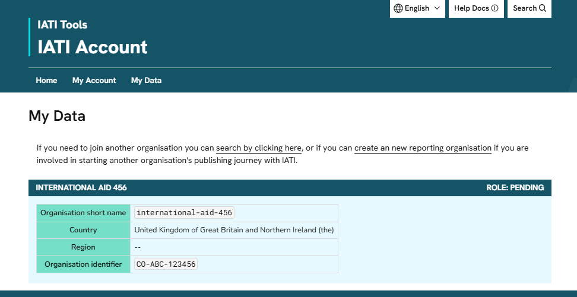Click the IATI Tools header text
The image size is (577, 297).
62,25
